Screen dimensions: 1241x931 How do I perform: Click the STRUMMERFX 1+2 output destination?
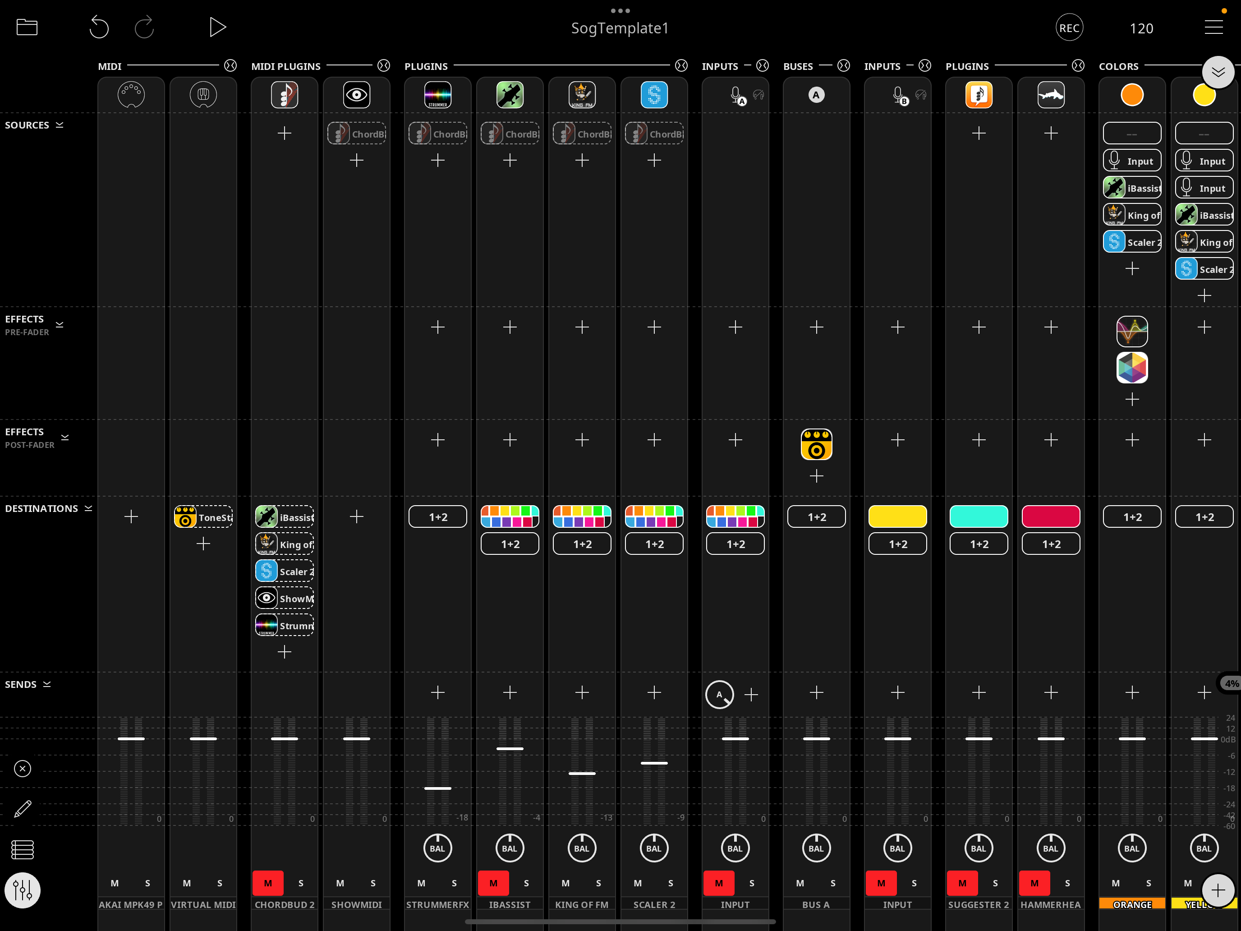(437, 516)
